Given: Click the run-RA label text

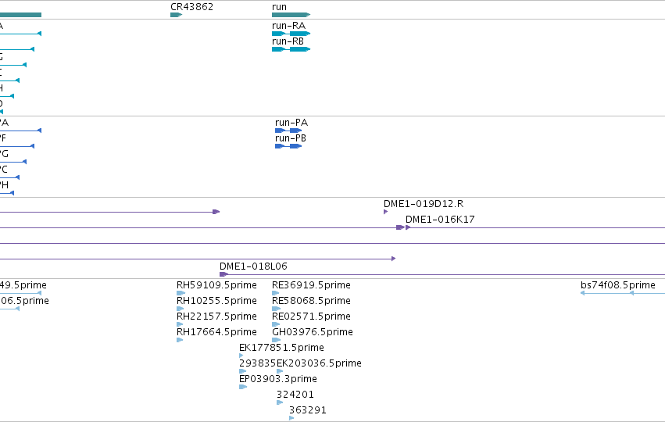Looking at the screenshot, I should (288, 26).
